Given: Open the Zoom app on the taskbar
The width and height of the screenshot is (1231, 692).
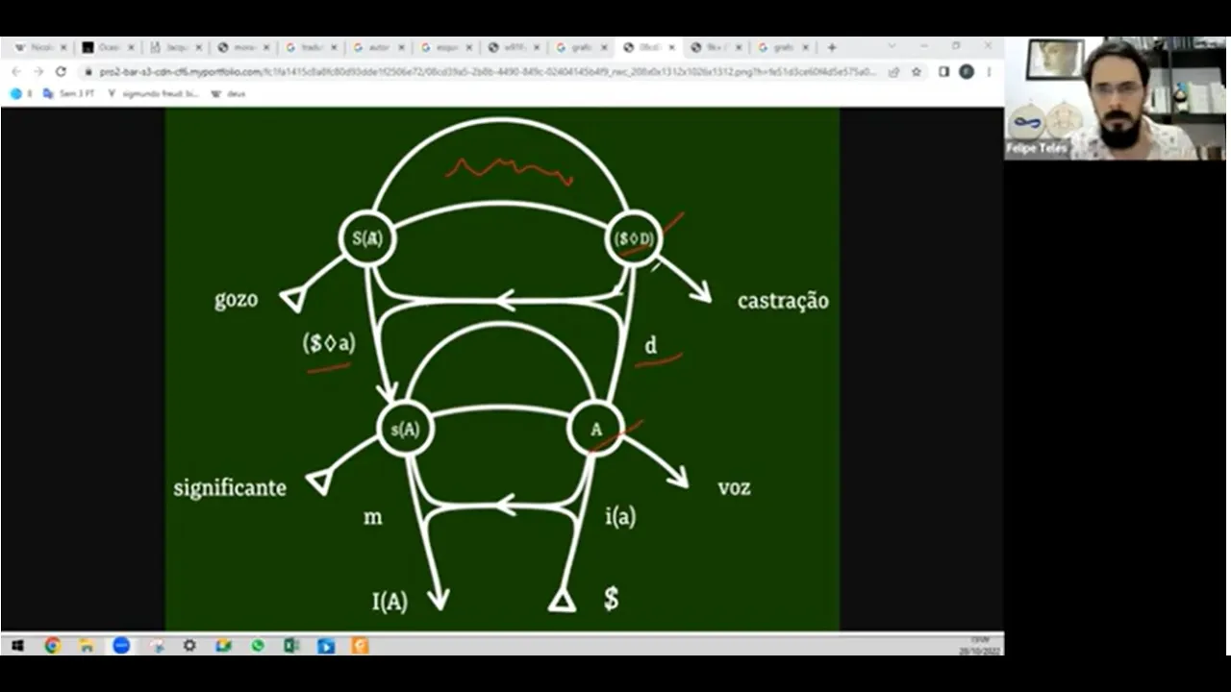Looking at the screenshot, I should pos(121,646).
